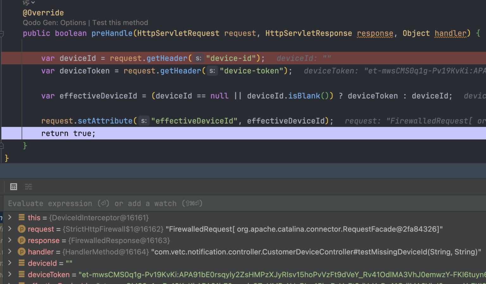Click the variable icon beside deviceToken
Screen dimensions: 486x284
coord(22,275)
